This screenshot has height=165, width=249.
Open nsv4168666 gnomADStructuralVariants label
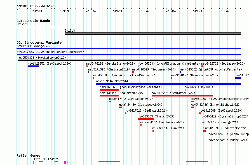click(x=131, y=87)
